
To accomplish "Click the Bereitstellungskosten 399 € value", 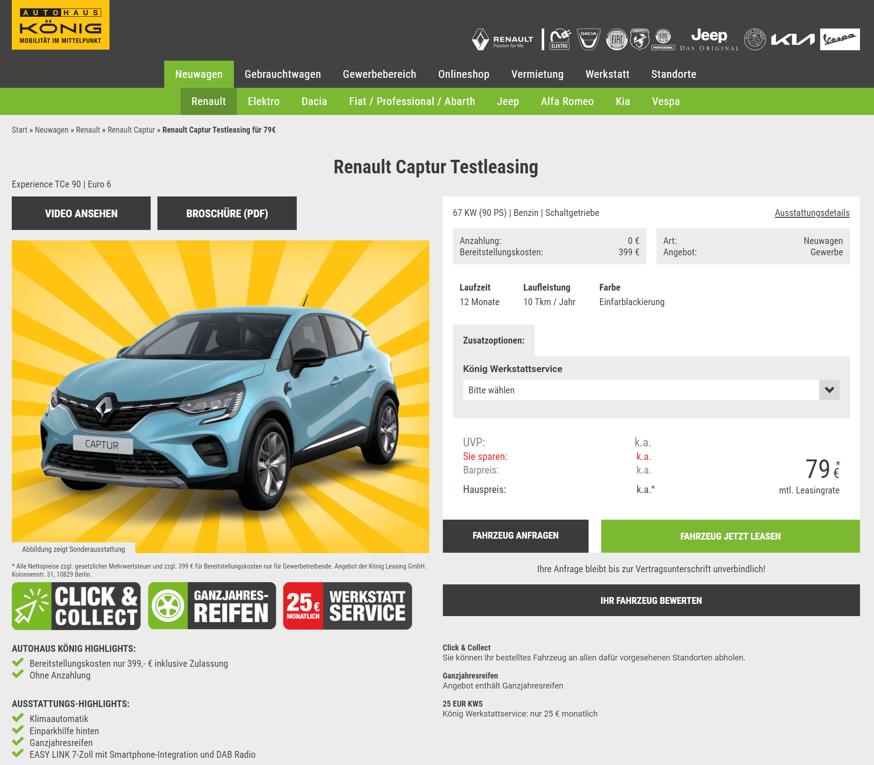I will [x=629, y=252].
